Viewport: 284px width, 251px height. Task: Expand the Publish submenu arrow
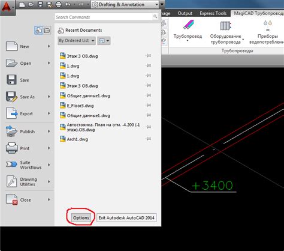click(49, 132)
